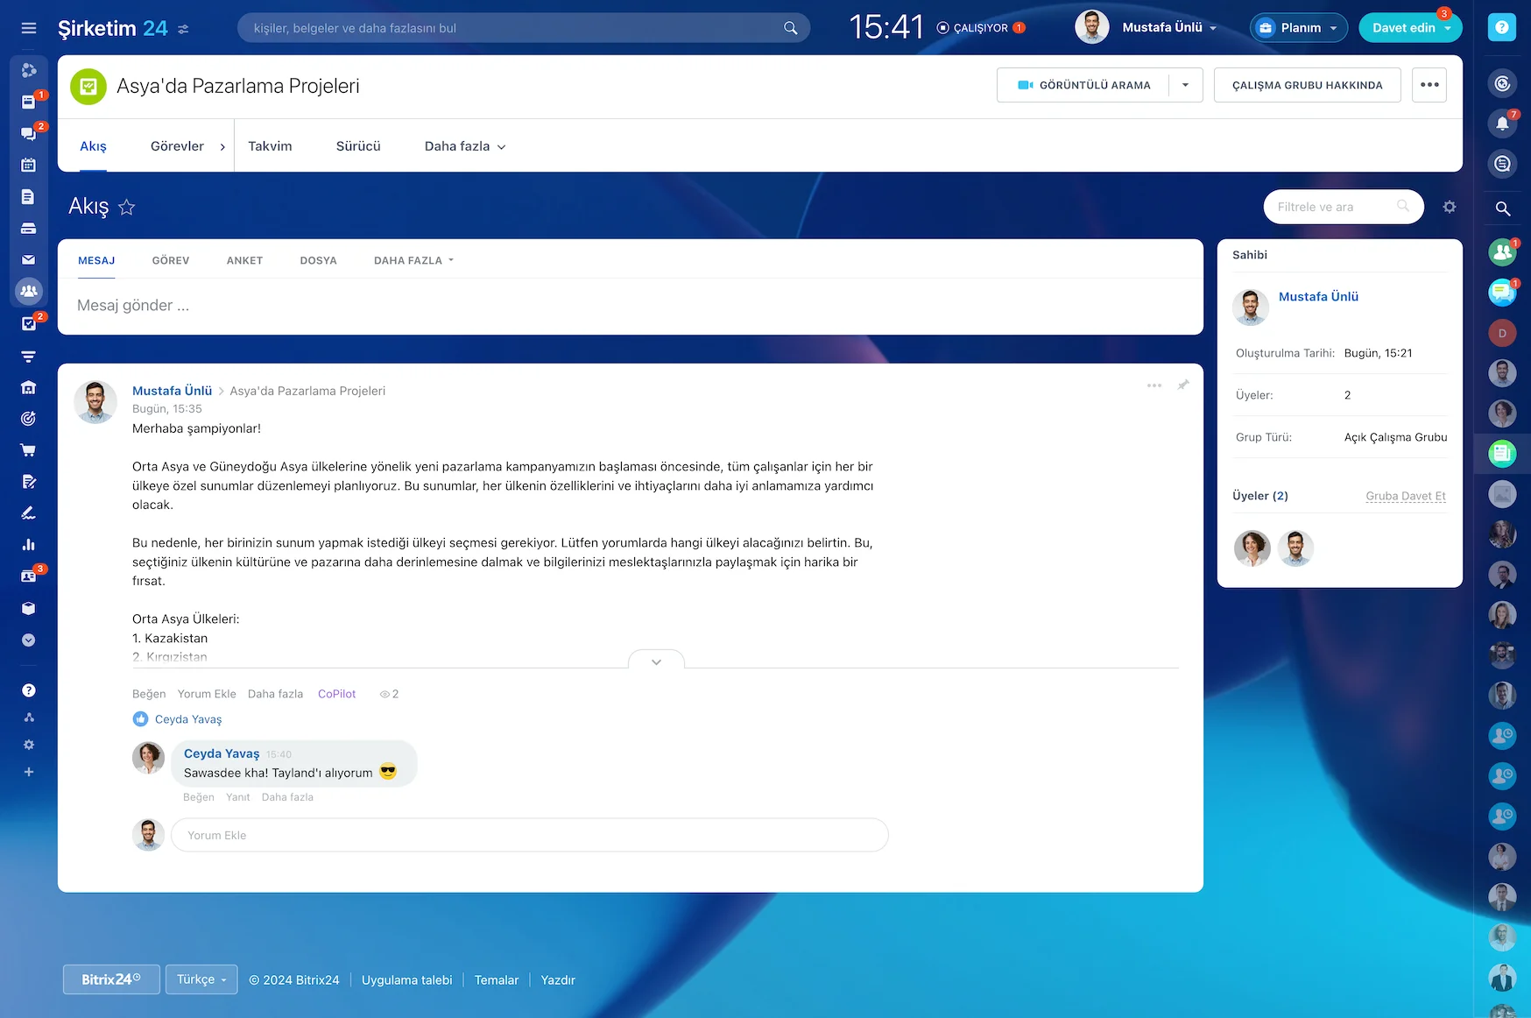Open the Planım dropdown

pos(1298,28)
